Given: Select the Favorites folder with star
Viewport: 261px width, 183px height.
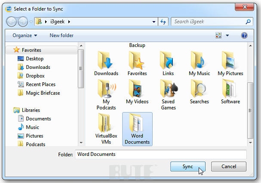Looking at the screenshot, I should point(137,60).
